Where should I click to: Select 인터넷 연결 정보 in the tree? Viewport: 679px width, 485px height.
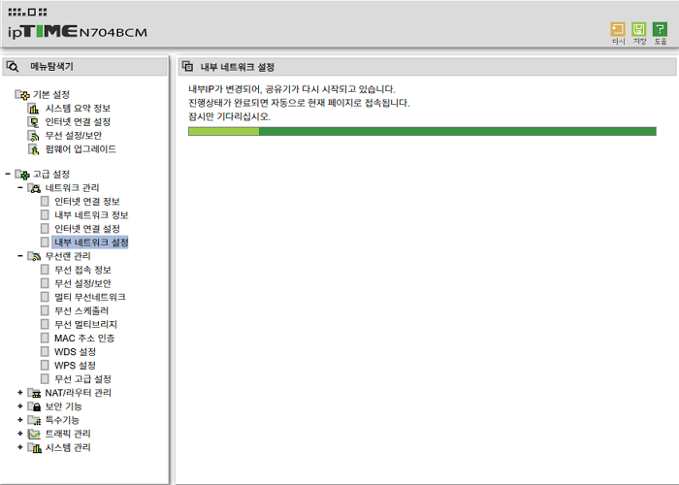tap(87, 202)
